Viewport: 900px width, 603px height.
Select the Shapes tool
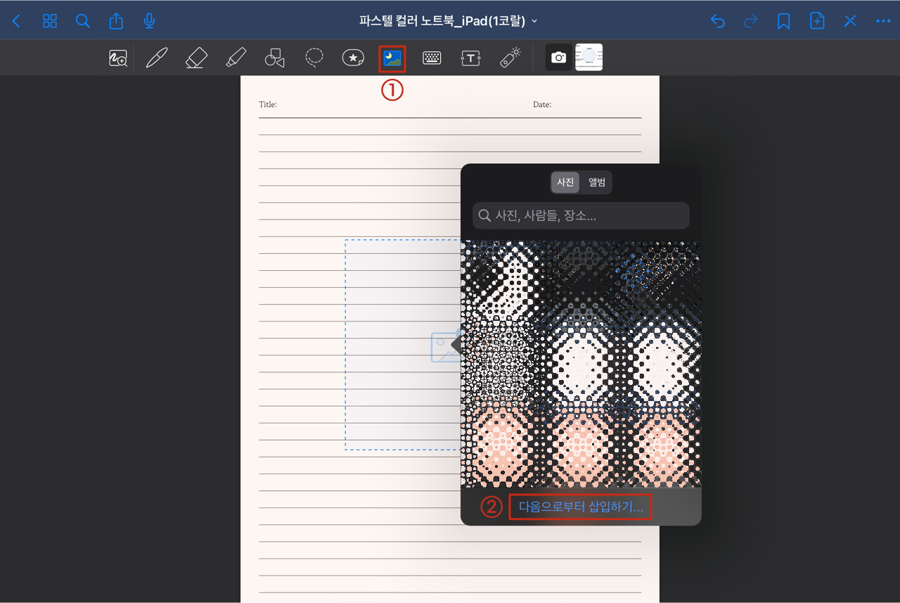(x=275, y=58)
